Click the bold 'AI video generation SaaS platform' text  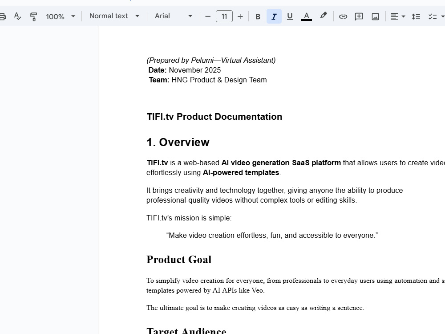point(281,163)
